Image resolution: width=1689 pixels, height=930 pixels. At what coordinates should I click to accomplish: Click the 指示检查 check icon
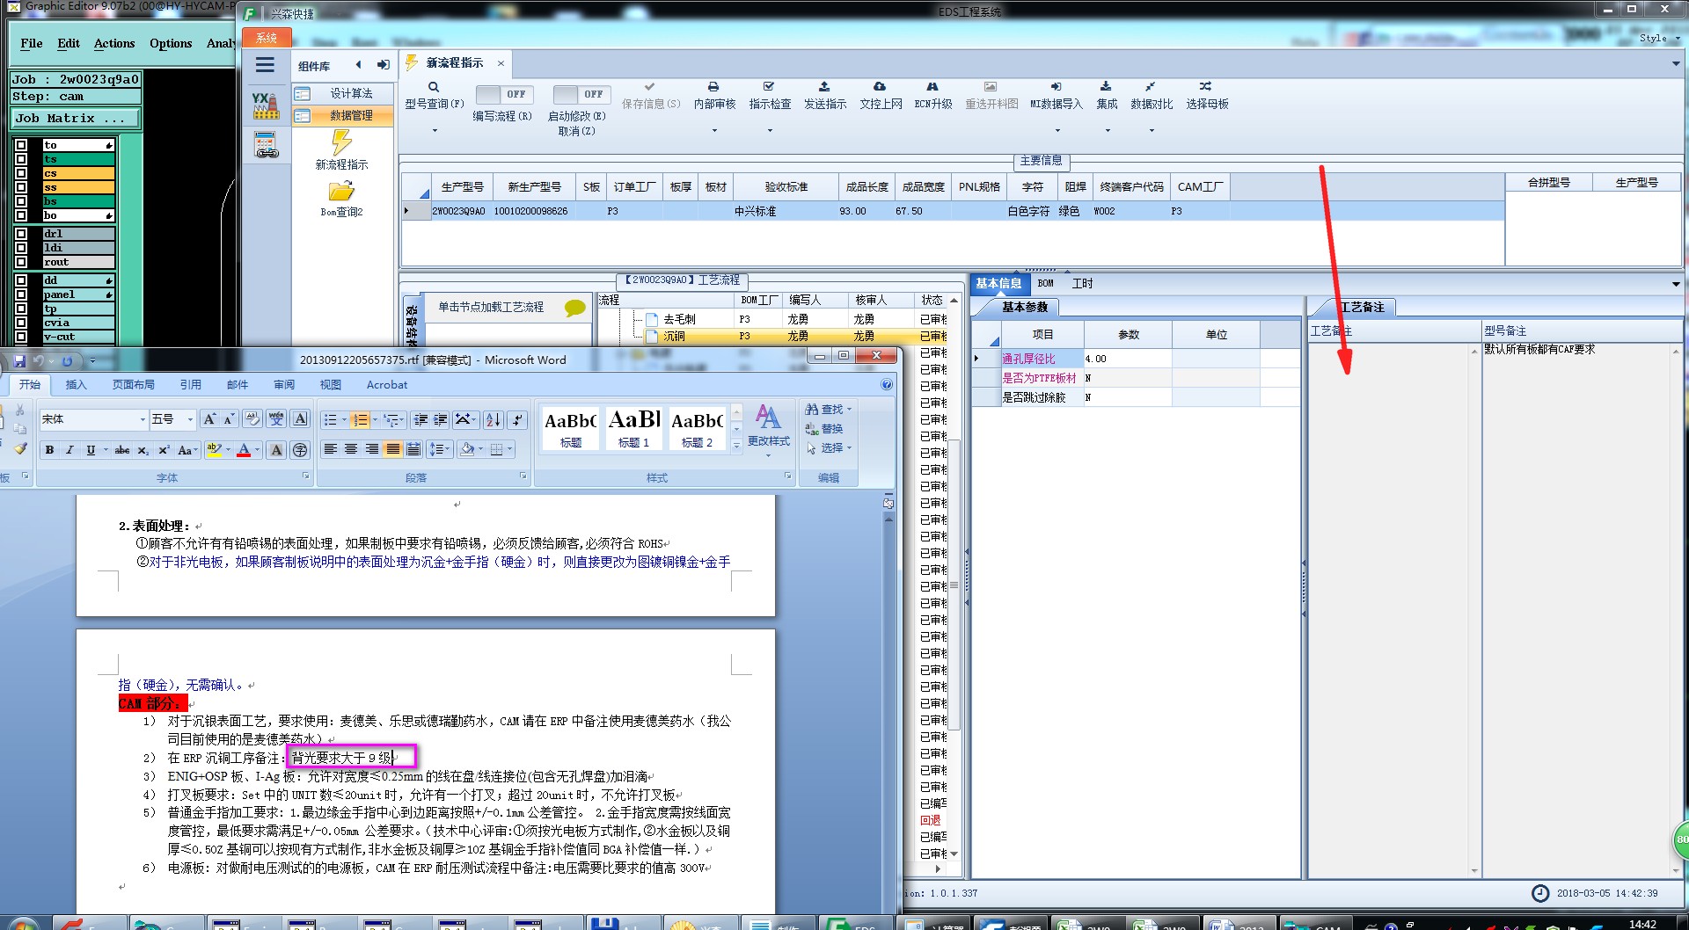tap(769, 87)
